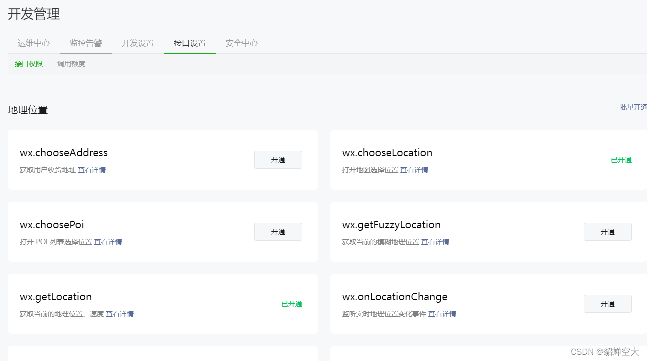
Task: Click the 已开通 status of wx.chooseLocation
Action: pos(621,159)
